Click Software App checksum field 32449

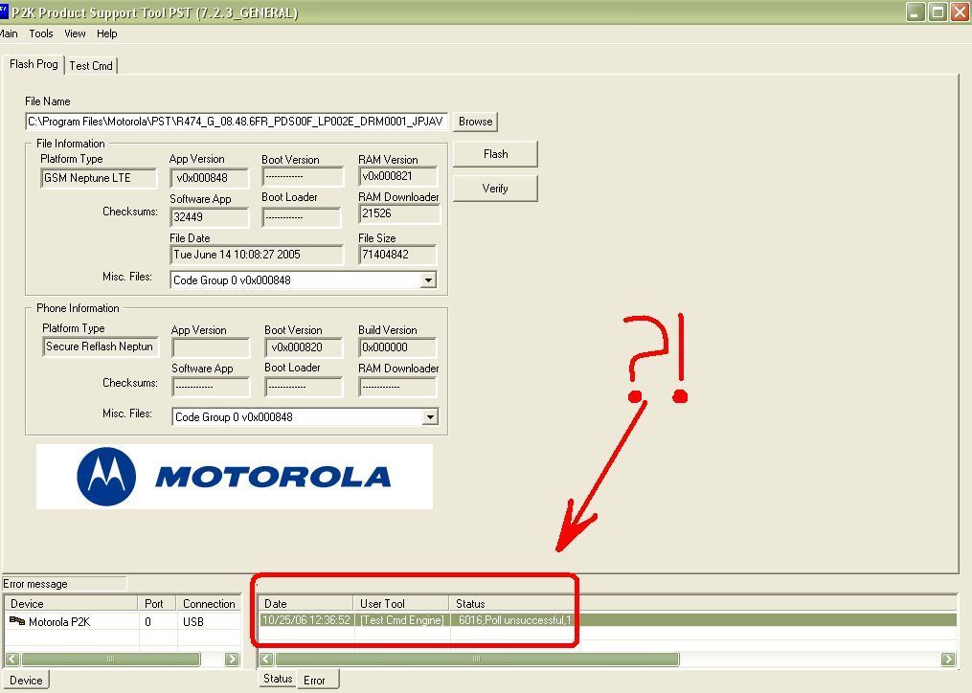click(209, 217)
